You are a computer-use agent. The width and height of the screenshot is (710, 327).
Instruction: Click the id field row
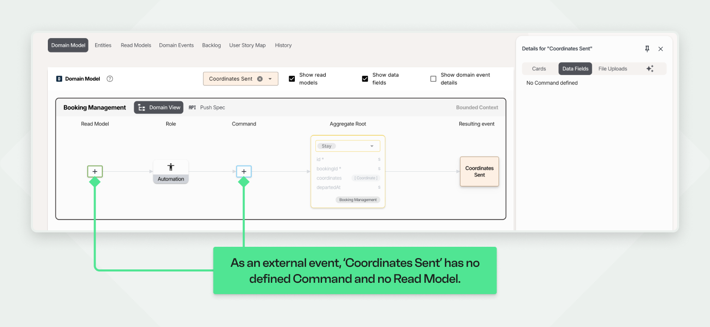[348, 159]
